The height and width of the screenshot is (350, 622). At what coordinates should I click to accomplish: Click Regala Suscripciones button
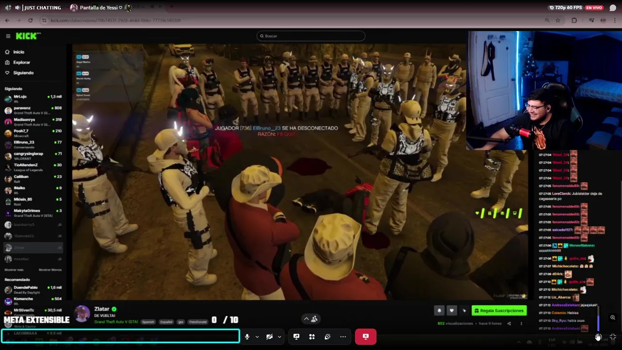pos(499,311)
